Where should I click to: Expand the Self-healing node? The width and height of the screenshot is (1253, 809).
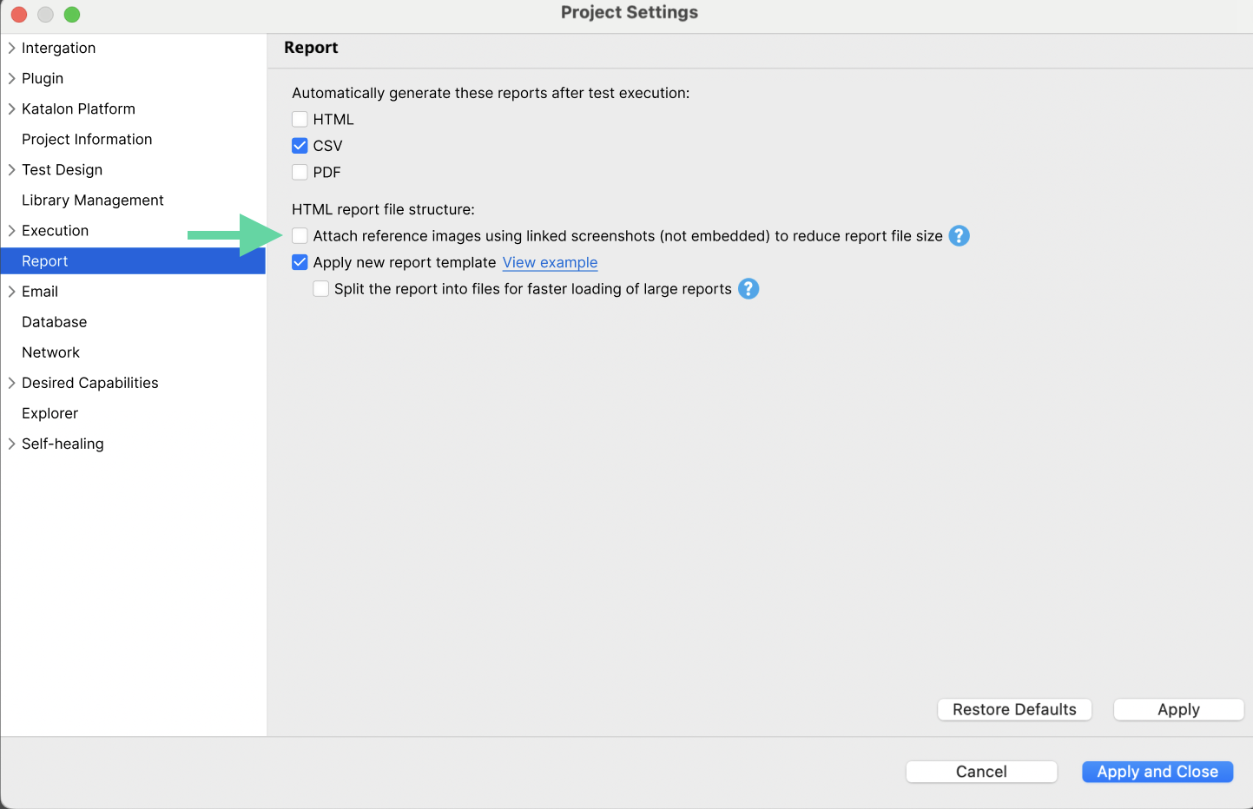click(11, 444)
